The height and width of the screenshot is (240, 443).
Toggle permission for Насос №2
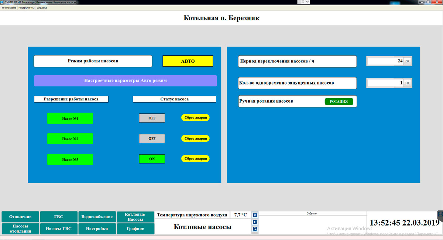pos(70,139)
